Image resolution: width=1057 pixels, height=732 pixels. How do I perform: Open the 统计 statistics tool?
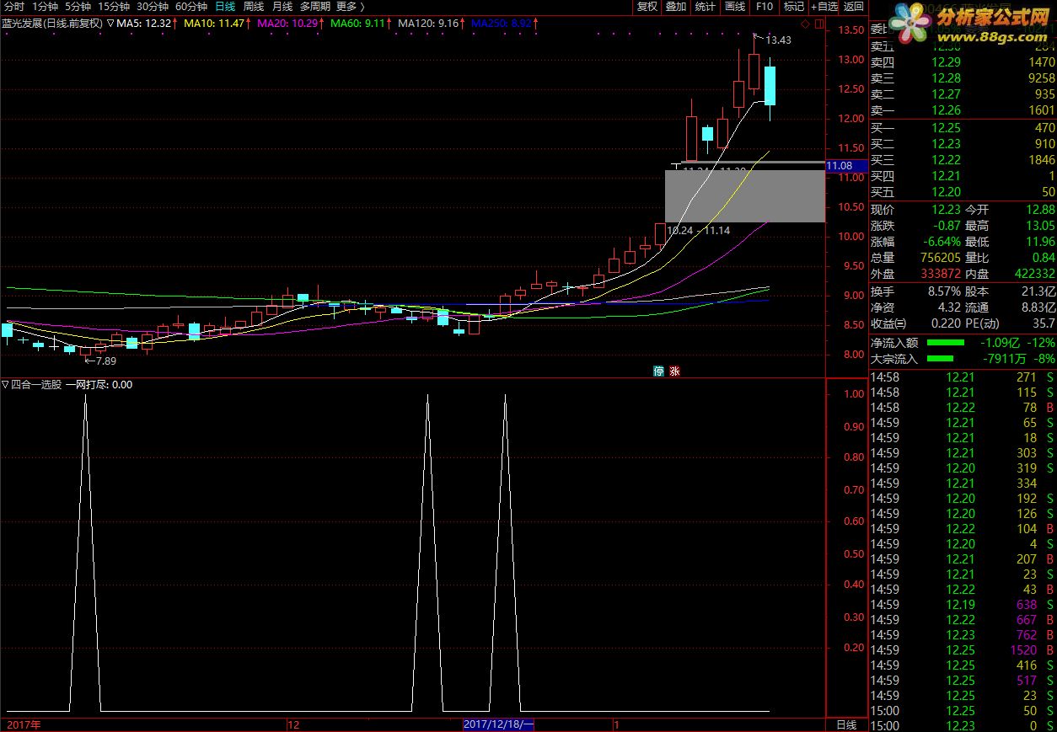click(x=706, y=6)
